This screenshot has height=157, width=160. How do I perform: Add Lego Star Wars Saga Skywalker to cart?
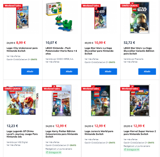pos(108,72)
